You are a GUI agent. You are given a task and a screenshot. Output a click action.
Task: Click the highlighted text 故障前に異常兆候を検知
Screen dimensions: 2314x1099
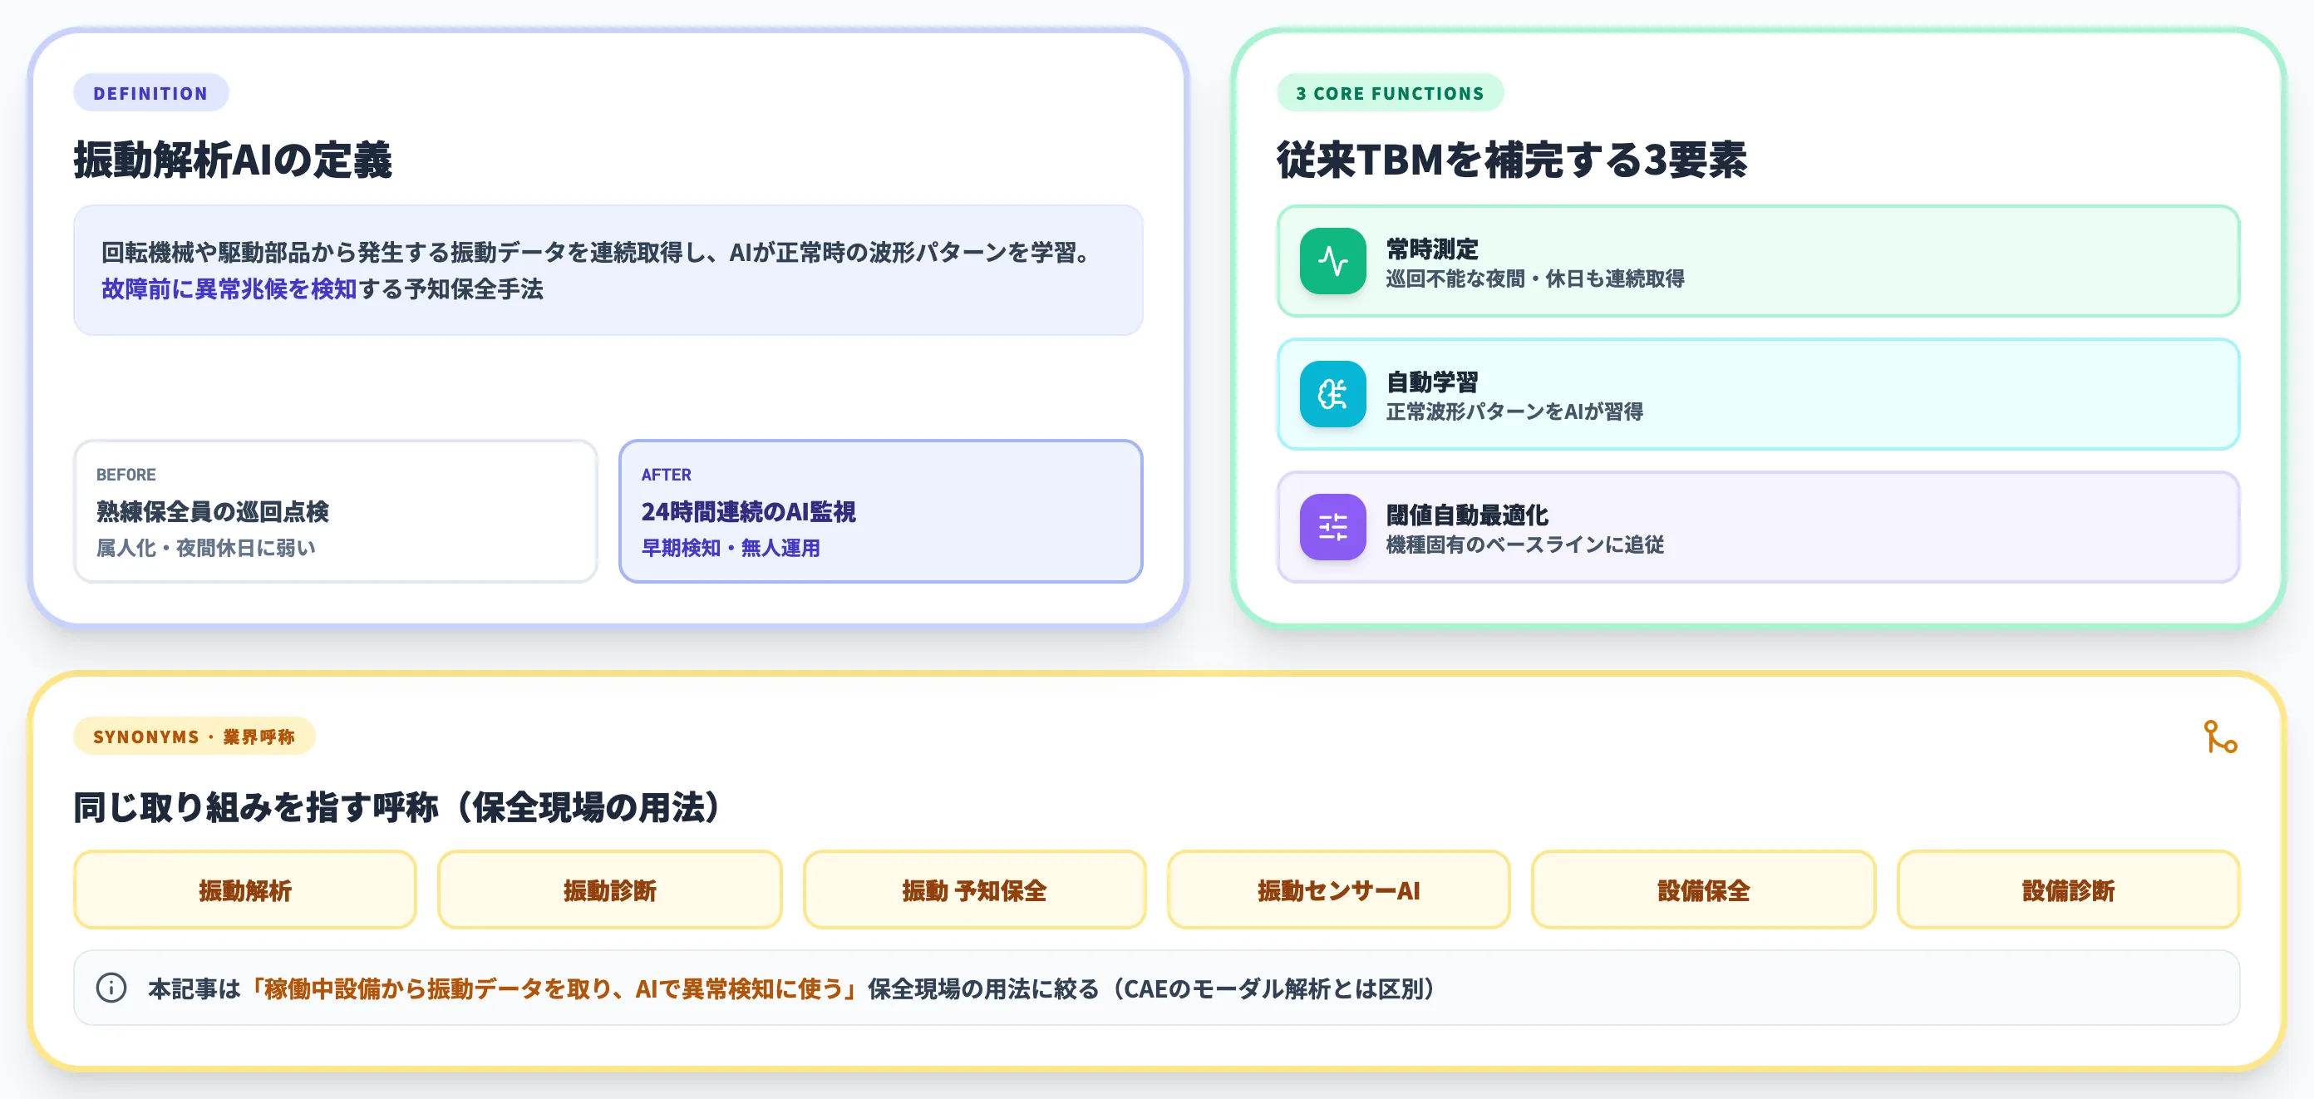[x=229, y=288]
